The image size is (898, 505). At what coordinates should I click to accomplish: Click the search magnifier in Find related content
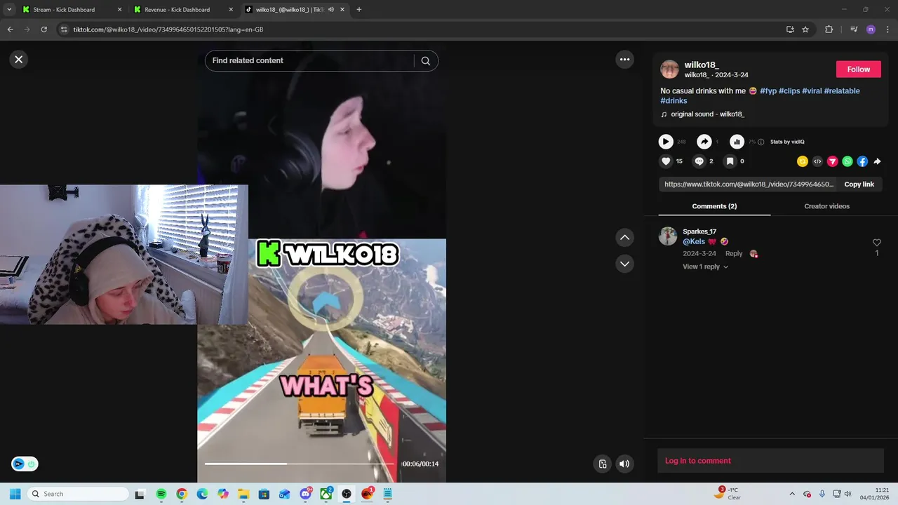tap(425, 60)
